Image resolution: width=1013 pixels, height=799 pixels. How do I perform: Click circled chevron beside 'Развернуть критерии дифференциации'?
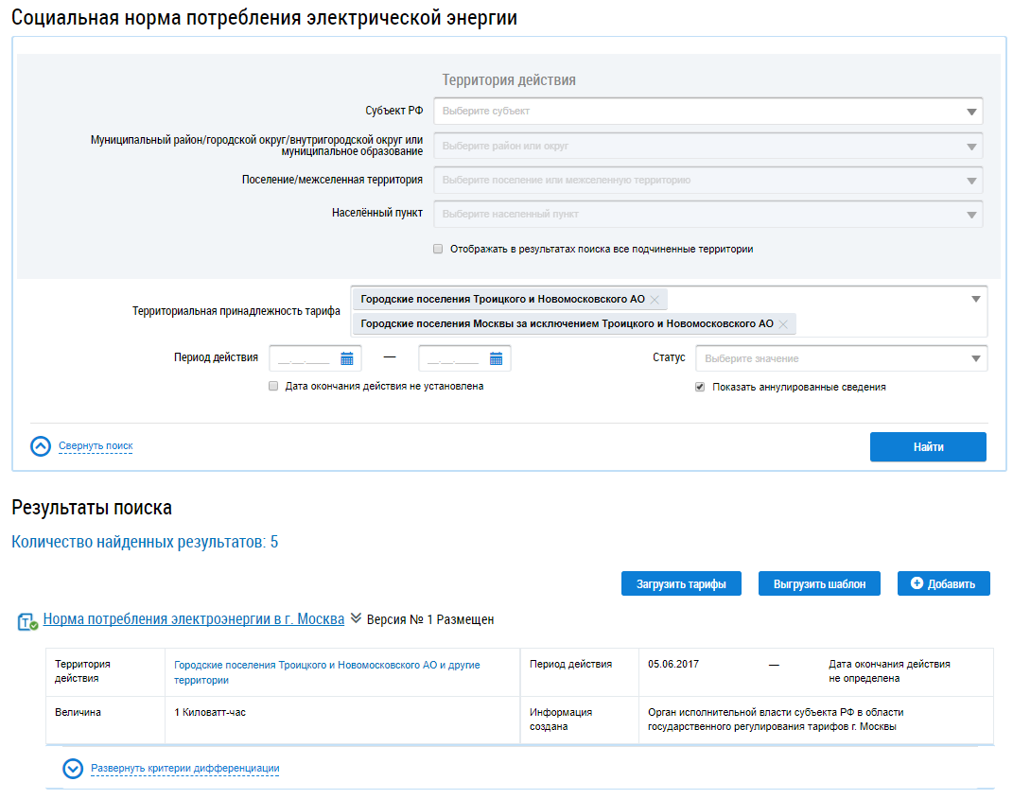tap(73, 769)
